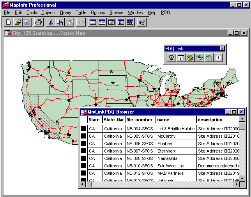Open the Browse menu
This screenshot has width=251, height=197.
pos(117,12)
